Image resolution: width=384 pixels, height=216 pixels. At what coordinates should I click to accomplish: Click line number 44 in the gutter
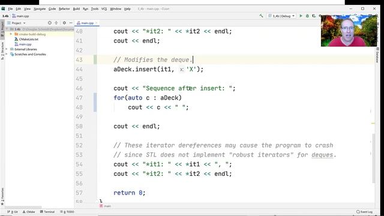click(x=79, y=70)
